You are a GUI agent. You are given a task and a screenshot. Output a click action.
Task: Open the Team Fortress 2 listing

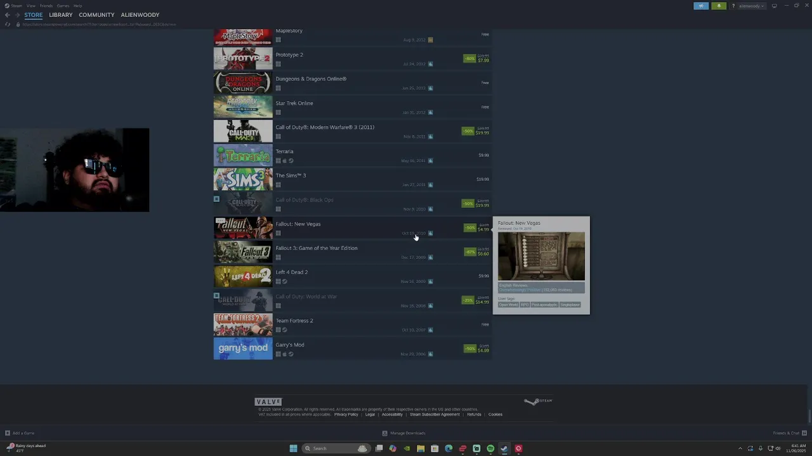click(353, 324)
